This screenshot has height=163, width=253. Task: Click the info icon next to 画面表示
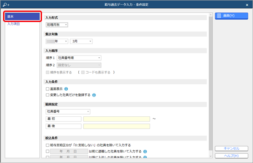pyautogui.click(x=66, y=89)
